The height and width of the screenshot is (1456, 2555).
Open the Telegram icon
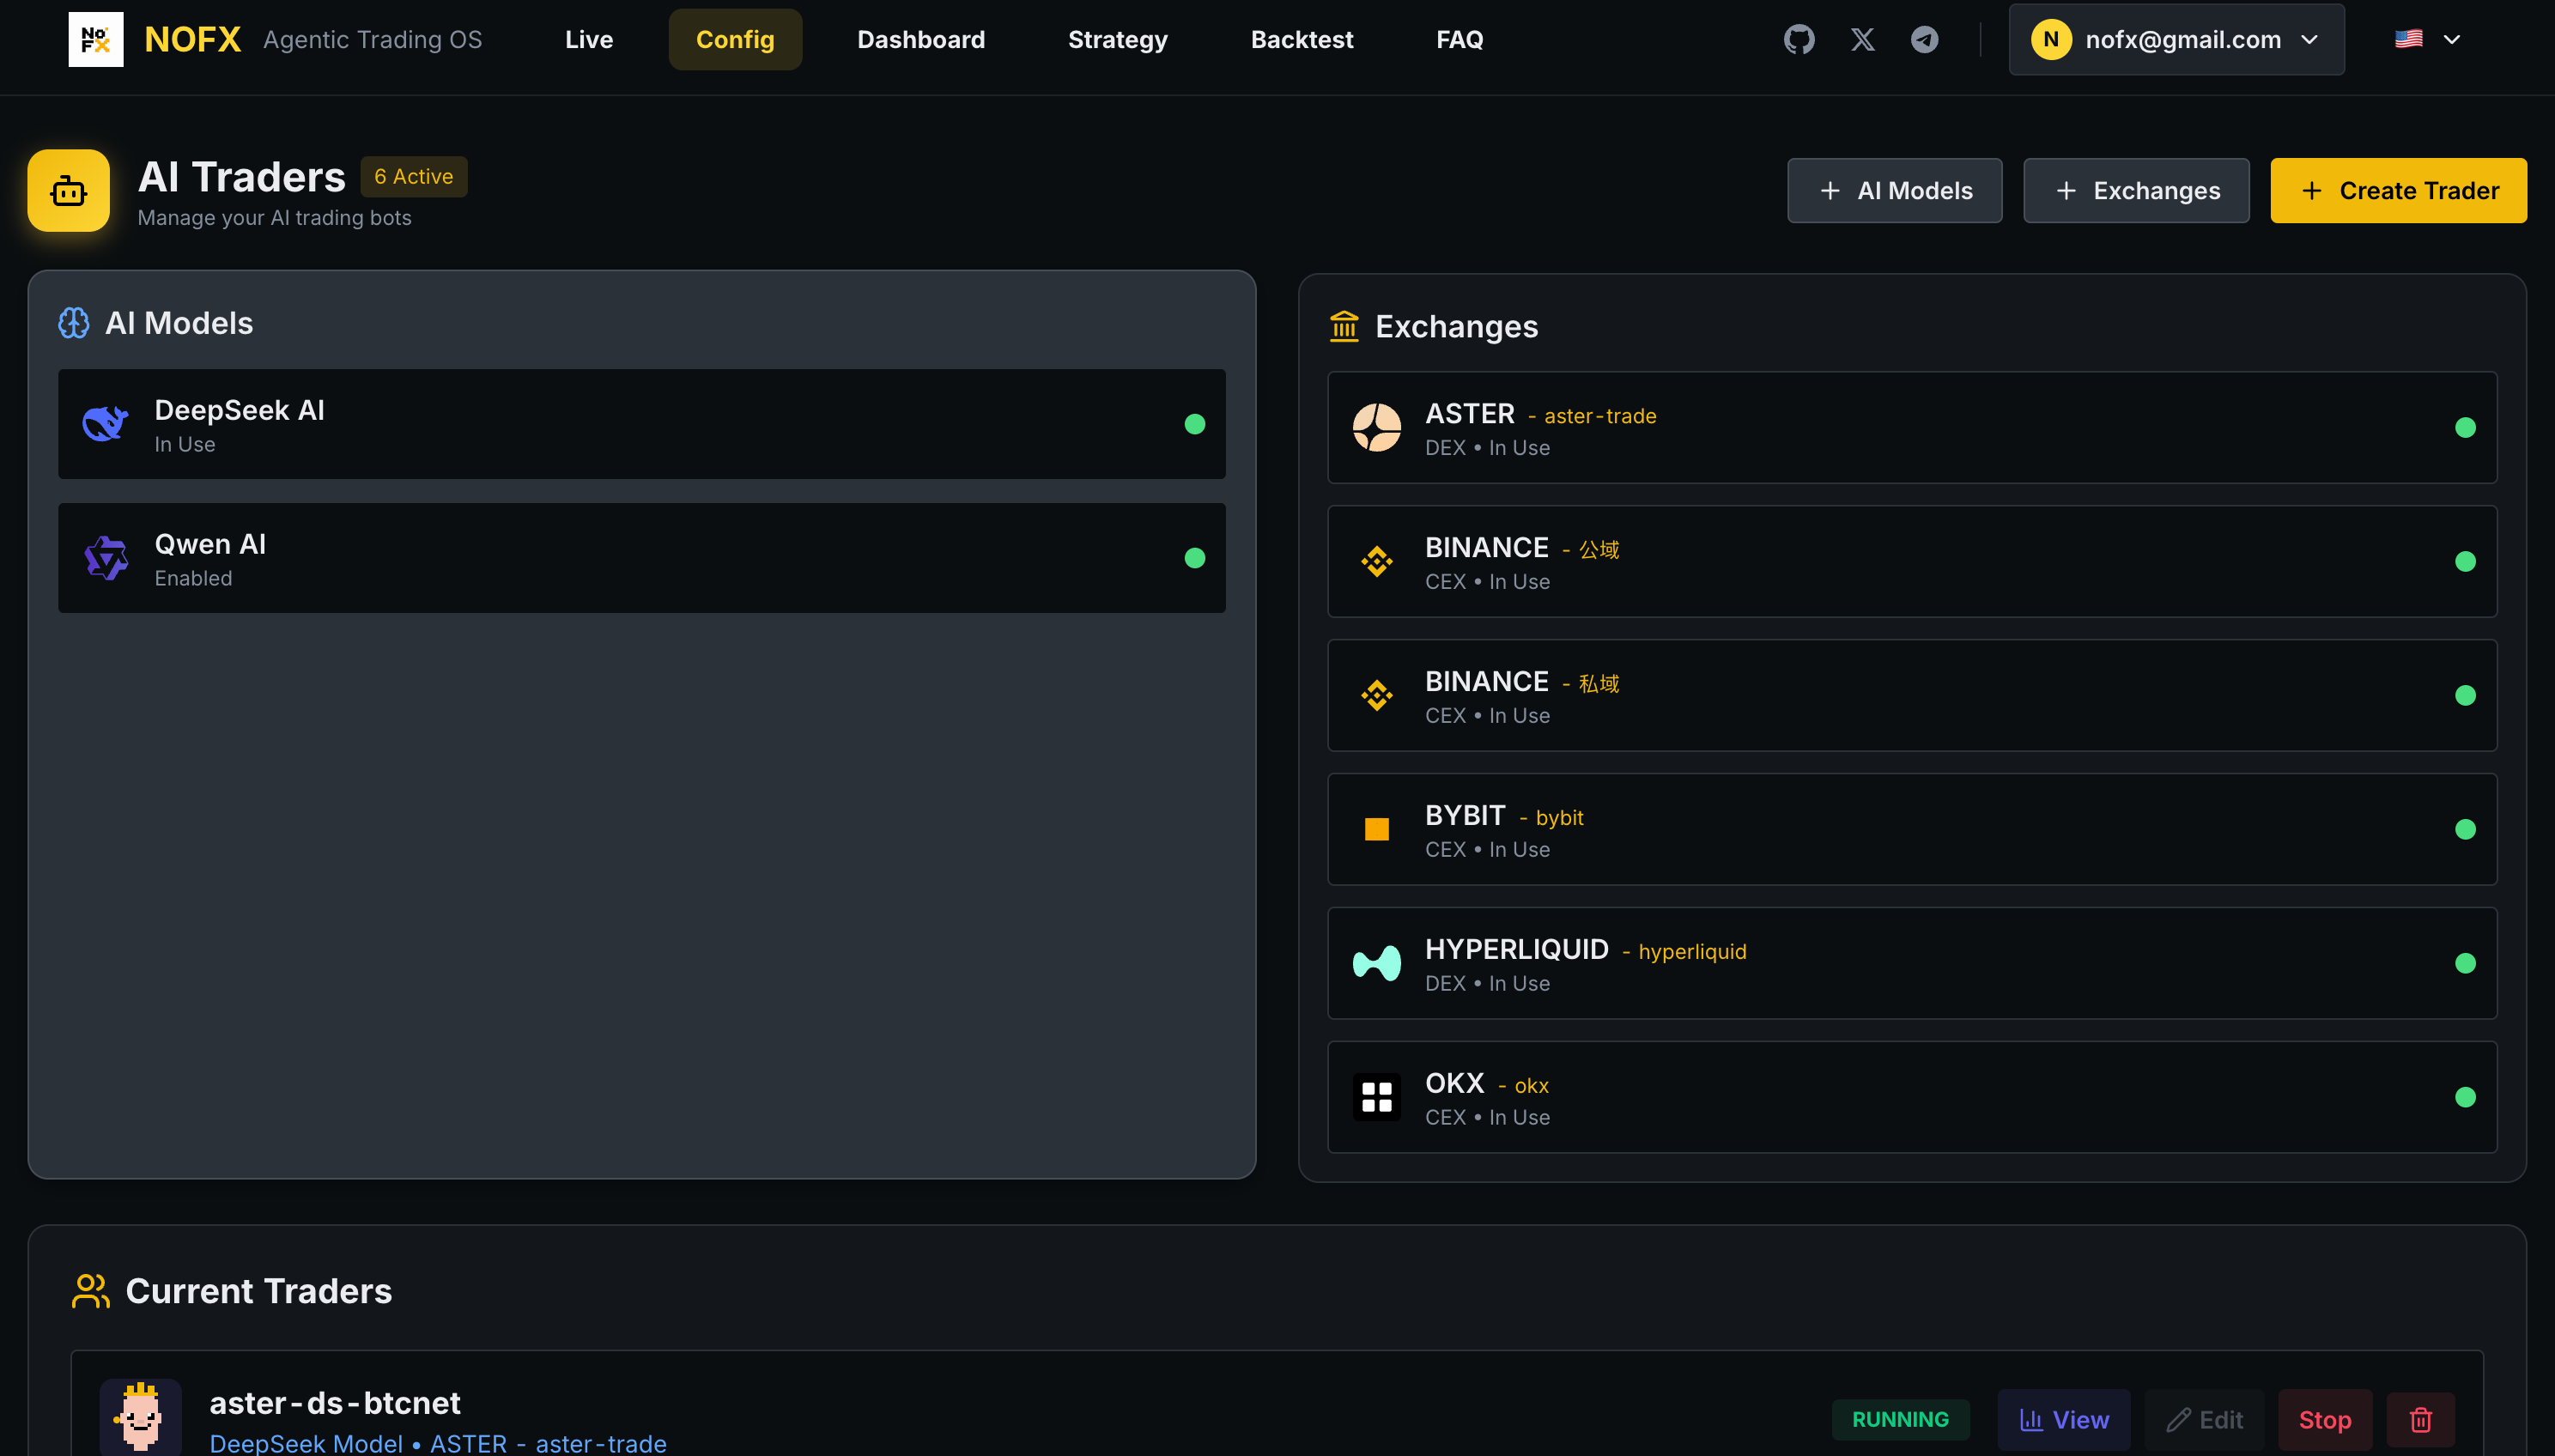coord(1925,39)
